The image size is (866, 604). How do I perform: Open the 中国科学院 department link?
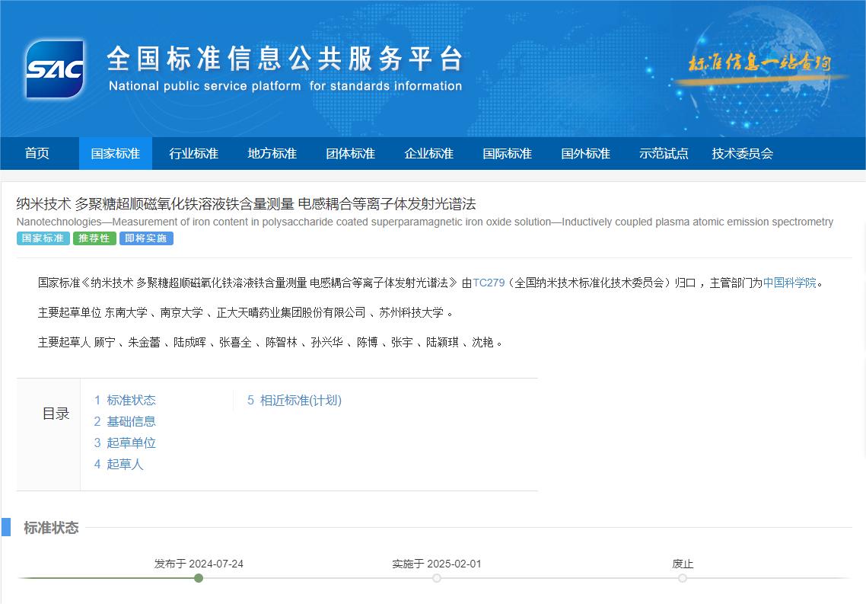pos(789,283)
